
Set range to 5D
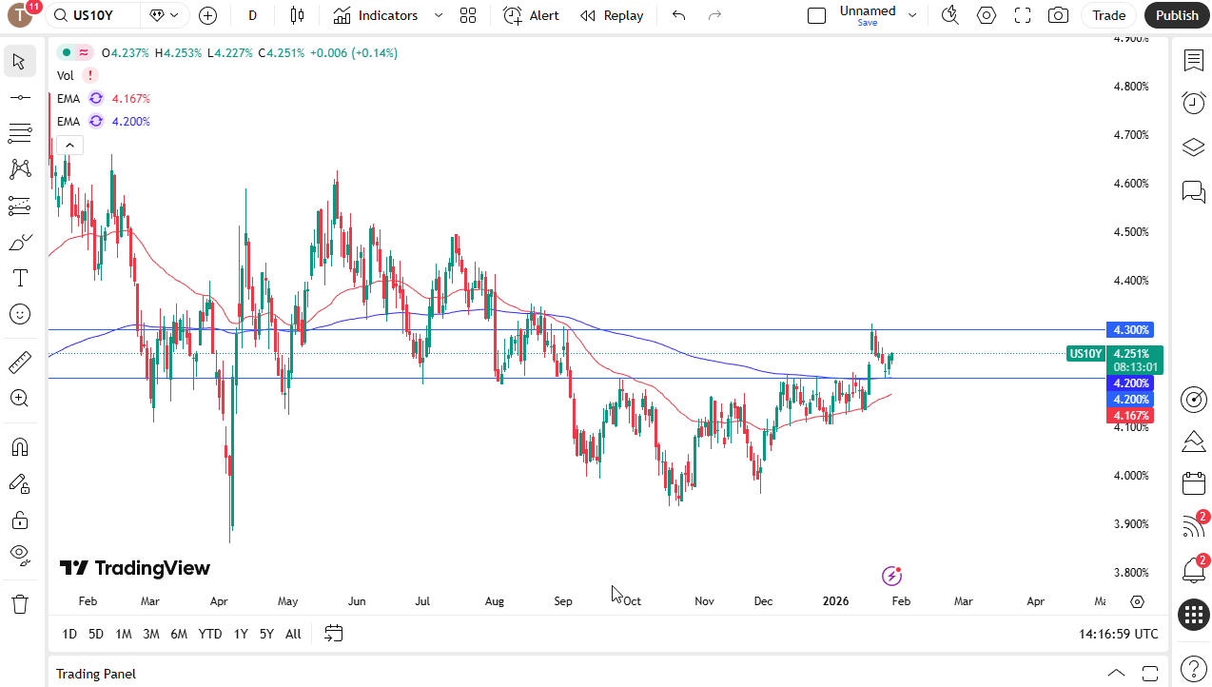click(96, 634)
